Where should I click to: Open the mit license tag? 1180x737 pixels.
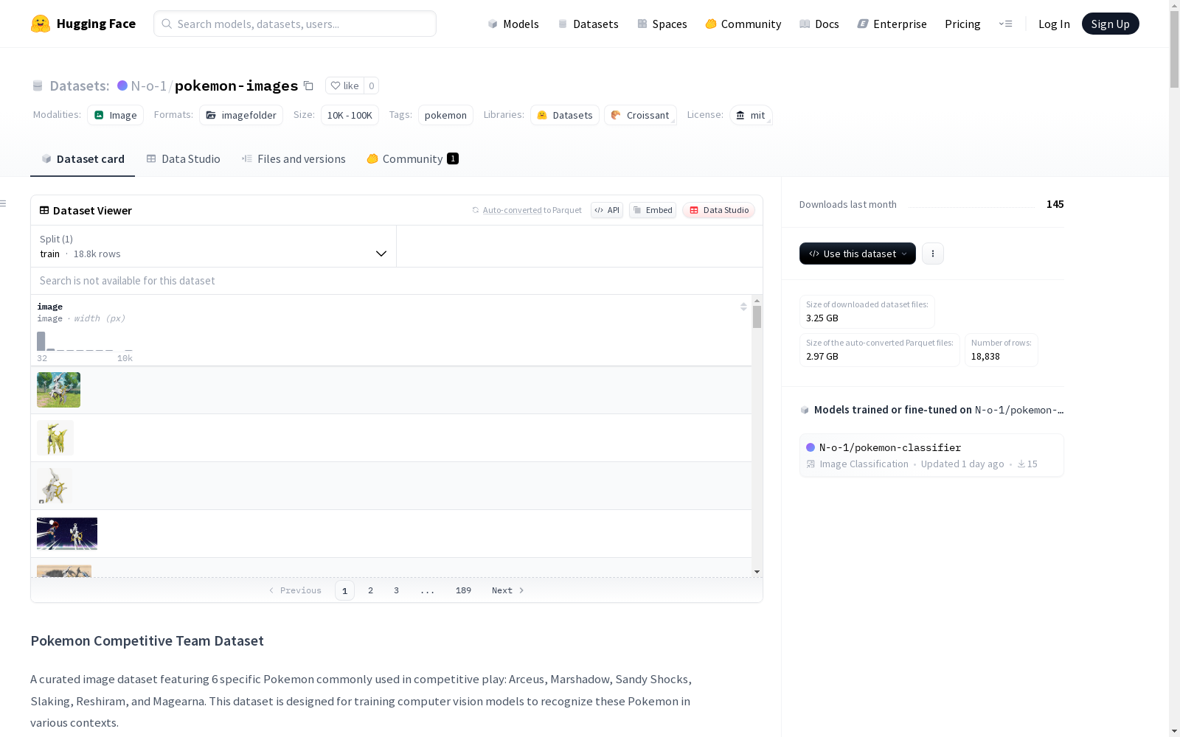751,115
